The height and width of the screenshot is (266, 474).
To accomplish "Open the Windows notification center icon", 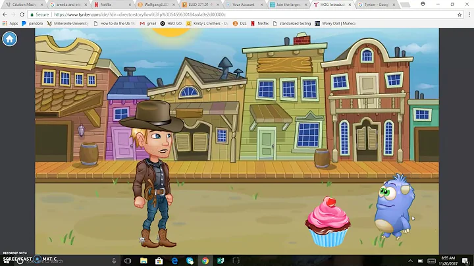I will pyautogui.click(x=466, y=261).
